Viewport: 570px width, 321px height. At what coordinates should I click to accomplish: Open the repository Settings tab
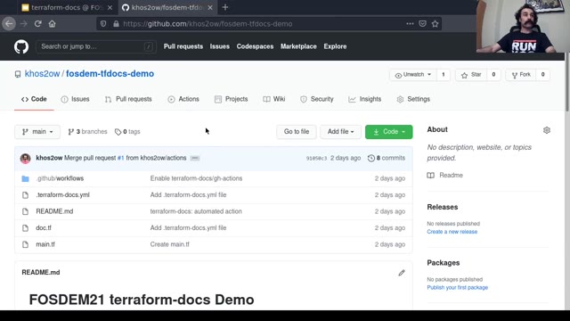[x=413, y=99]
